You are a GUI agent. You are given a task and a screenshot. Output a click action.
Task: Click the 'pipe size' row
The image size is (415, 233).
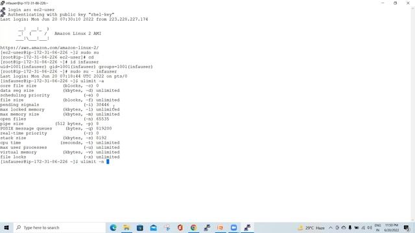tap(49, 124)
